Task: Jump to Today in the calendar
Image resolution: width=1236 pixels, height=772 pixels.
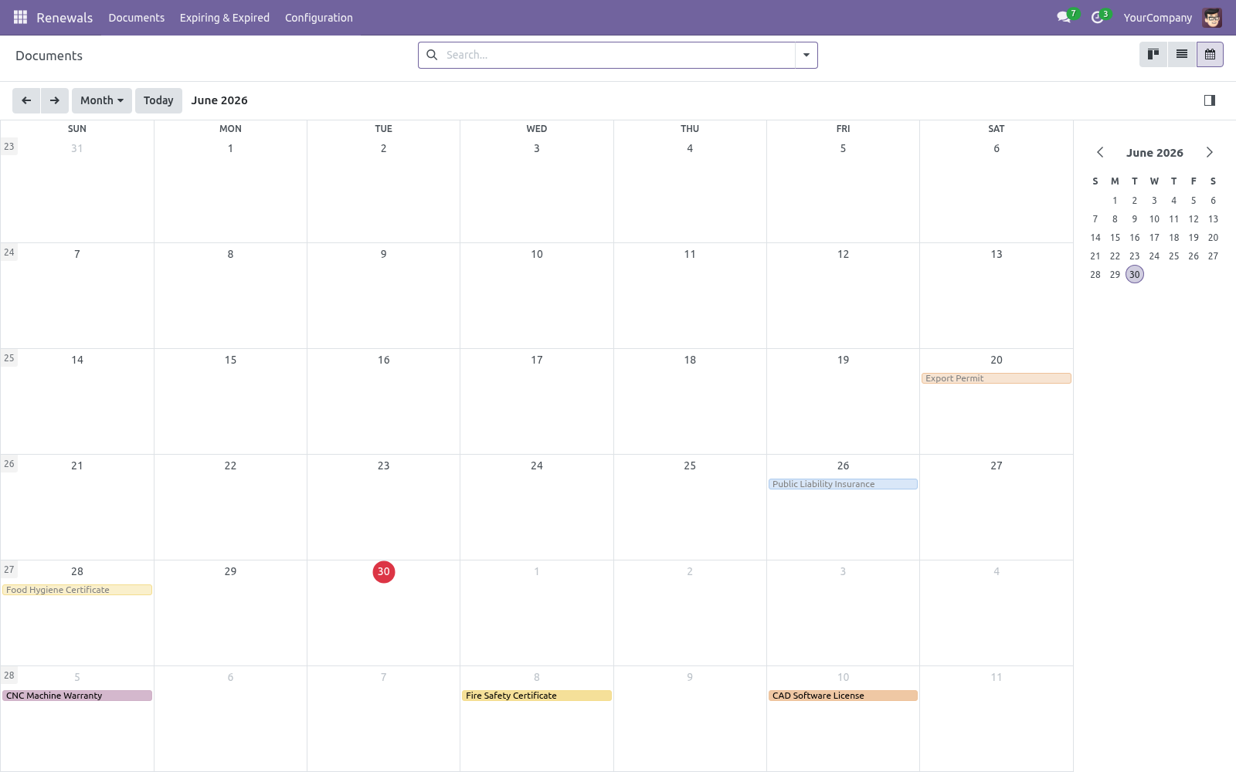Action: (x=158, y=100)
